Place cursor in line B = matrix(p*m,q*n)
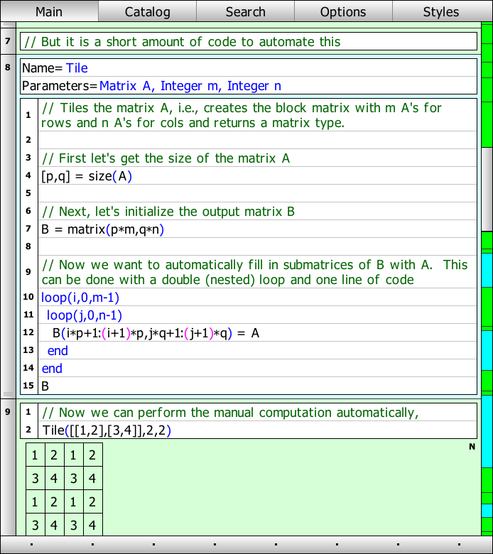 coord(103,229)
